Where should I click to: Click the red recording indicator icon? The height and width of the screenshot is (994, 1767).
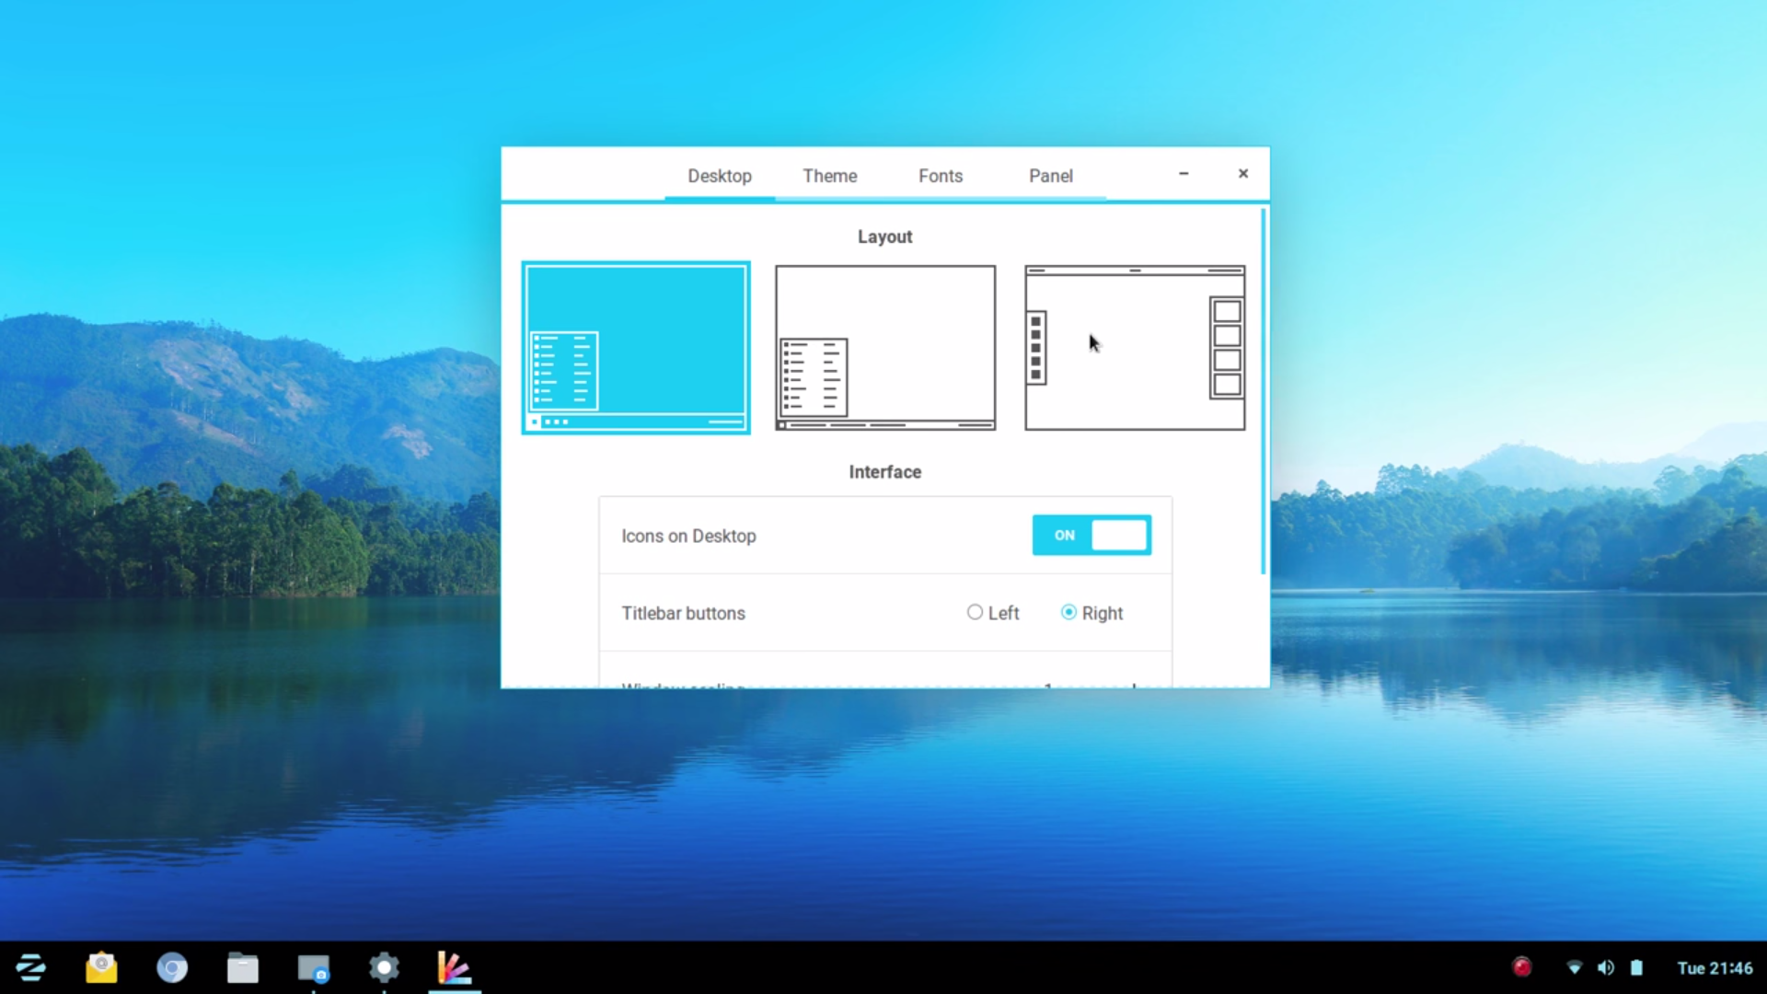coord(1521,967)
